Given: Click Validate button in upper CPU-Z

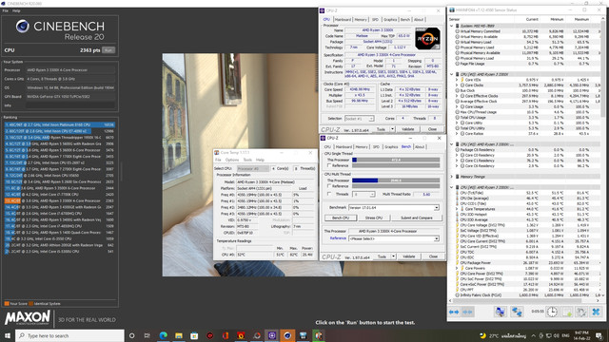Looking at the screenshot, I should (x=407, y=129).
